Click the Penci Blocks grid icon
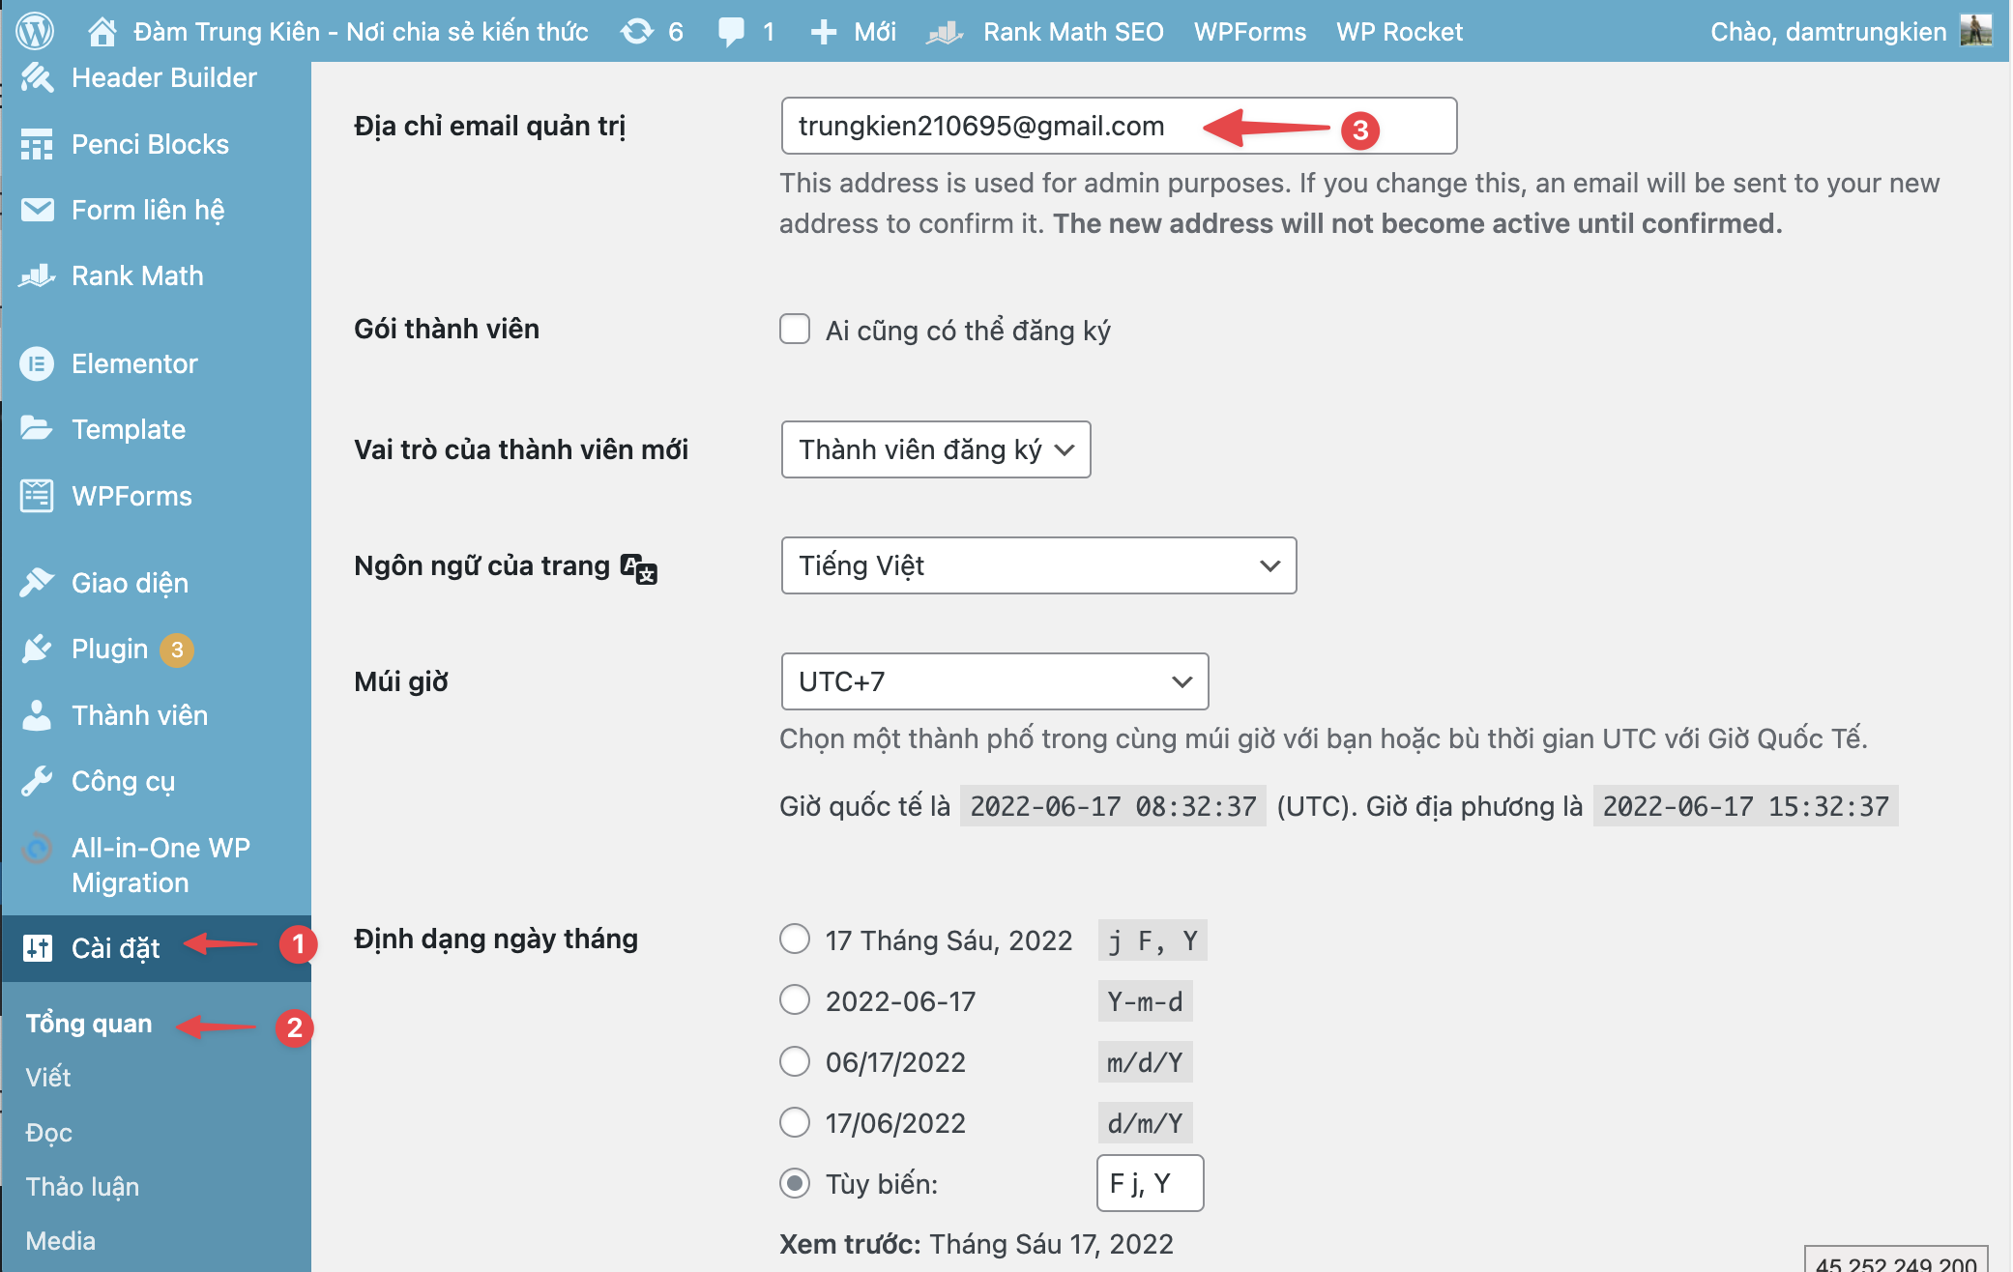Viewport: 2013px width, 1272px height. tap(37, 144)
